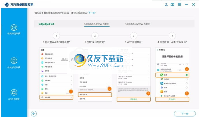199x121 pixels.
Task: Click step 2 circle
Action: pyautogui.click(x=95, y=36)
